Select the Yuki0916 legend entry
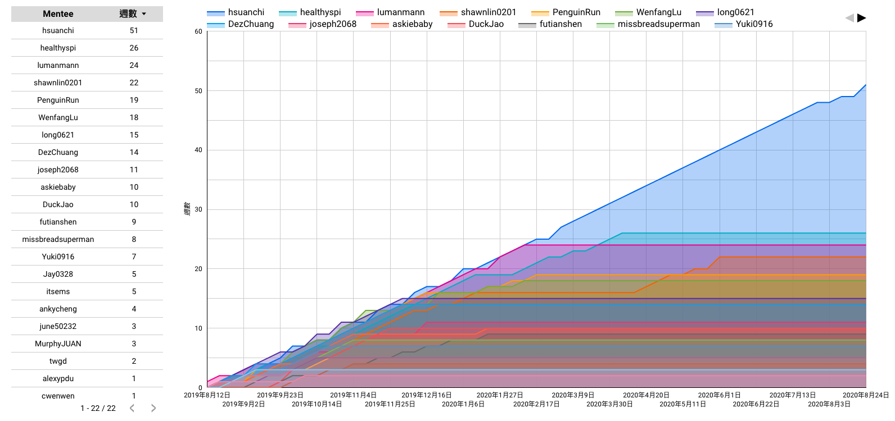Screen dimensions: 895x421 tap(744, 24)
